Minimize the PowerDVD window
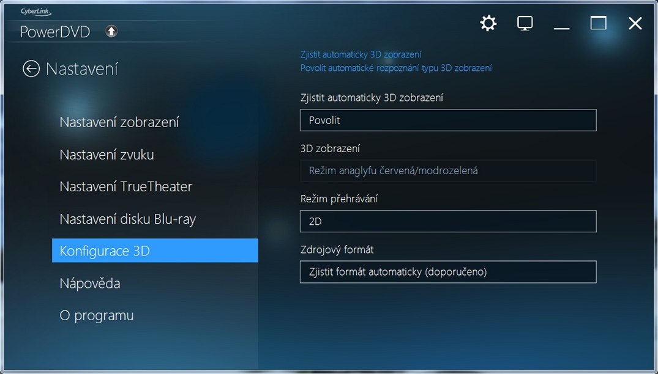This screenshot has width=658, height=374. coord(561,24)
